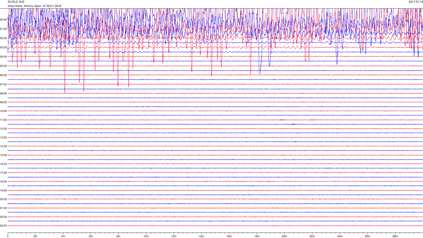Select the 8m axis tick label

pyautogui.click(x=119, y=236)
